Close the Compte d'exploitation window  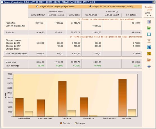tap(154, 2)
